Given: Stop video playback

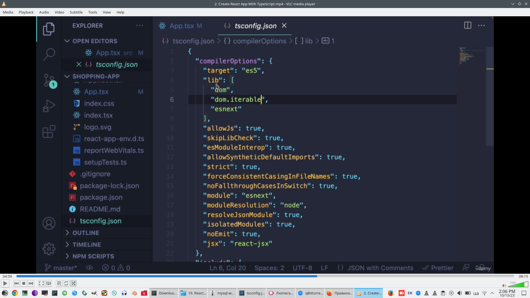Looking at the screenshot, I should 24,283.
